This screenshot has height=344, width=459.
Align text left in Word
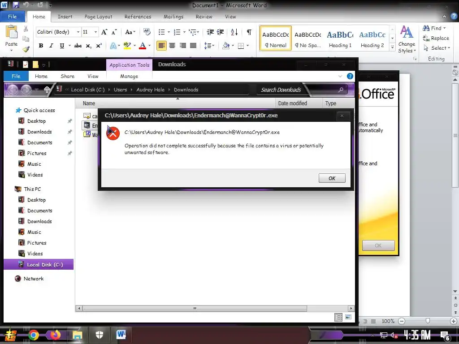161,46
